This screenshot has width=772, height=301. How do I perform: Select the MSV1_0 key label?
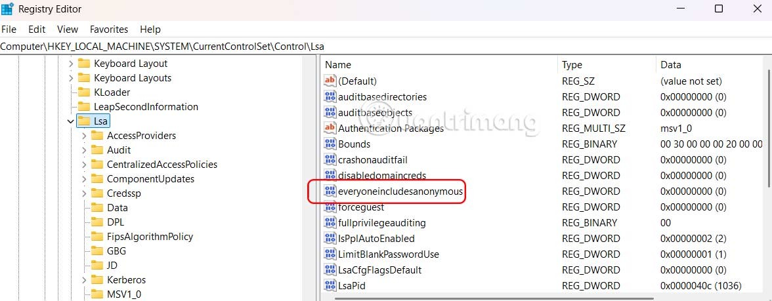coord(124,294)
